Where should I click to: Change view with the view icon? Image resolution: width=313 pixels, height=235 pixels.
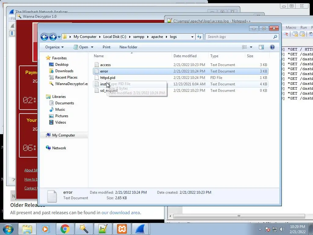tap(245, 47)
